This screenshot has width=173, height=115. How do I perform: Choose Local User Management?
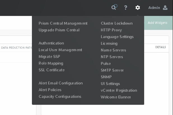(x=60, y=50)
